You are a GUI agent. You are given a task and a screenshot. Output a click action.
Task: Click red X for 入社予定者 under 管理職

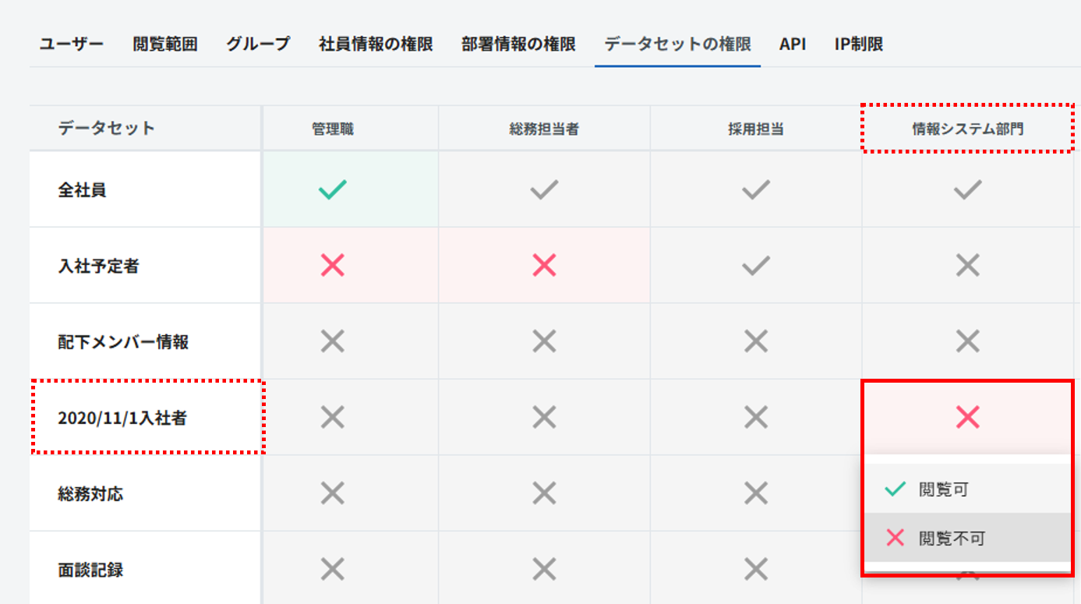[x=332, y=266]
